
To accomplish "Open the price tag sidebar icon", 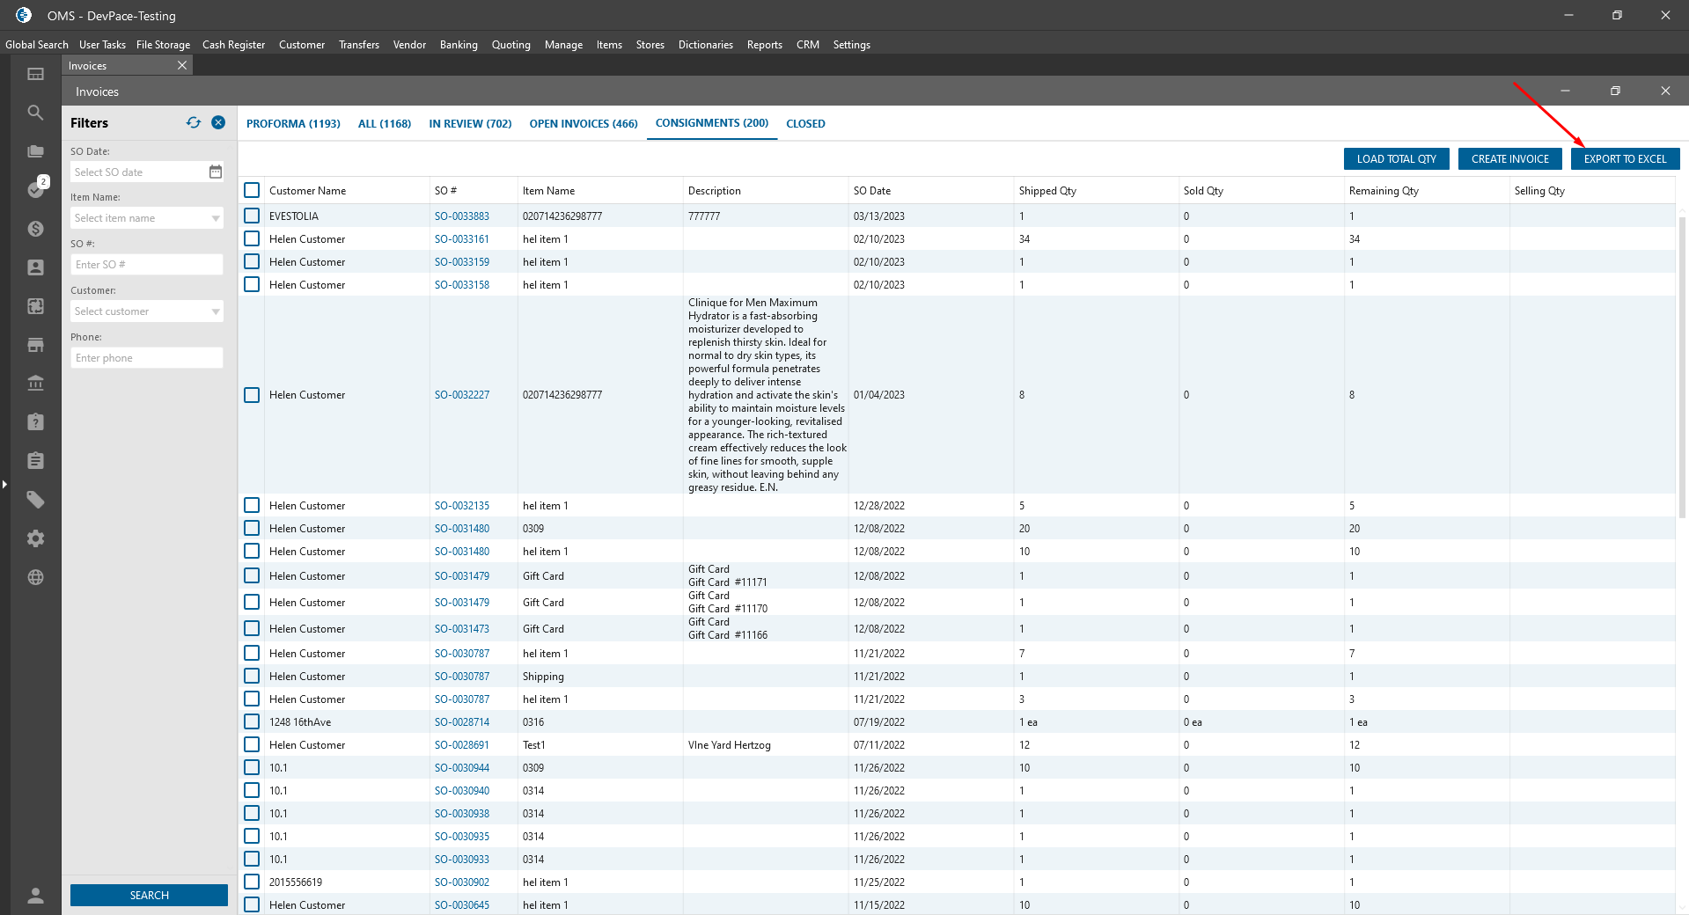I will point(35,500).
